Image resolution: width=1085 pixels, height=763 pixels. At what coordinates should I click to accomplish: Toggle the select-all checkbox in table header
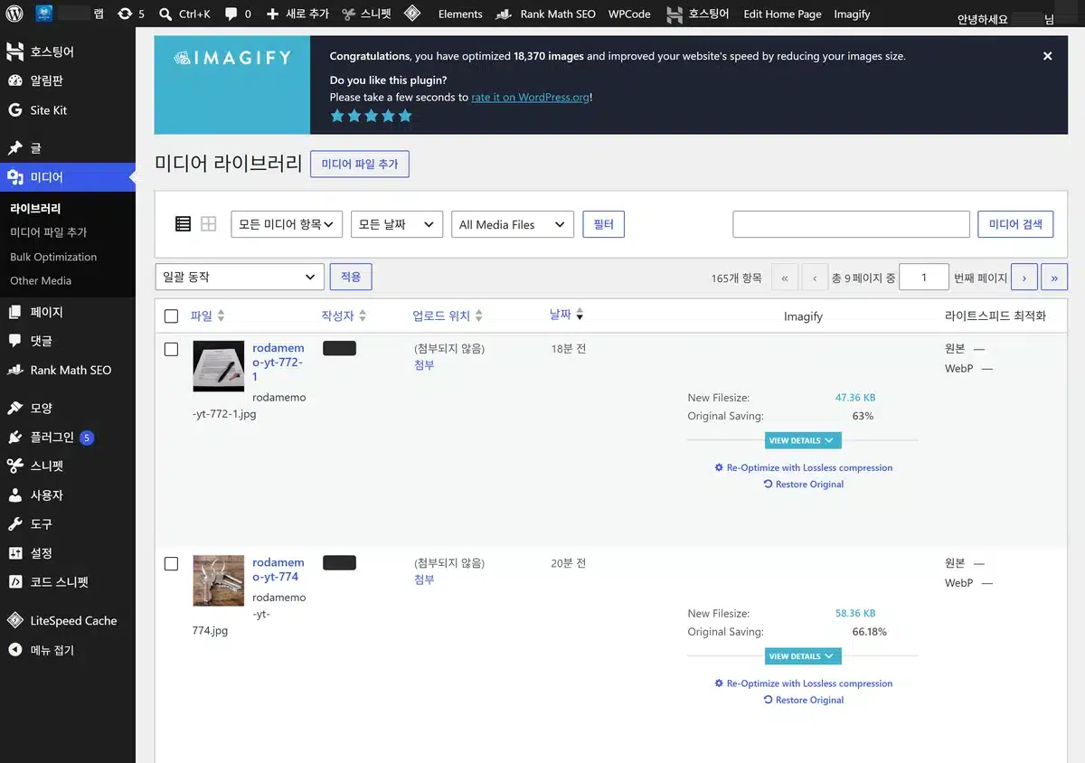tap(172, 316)
